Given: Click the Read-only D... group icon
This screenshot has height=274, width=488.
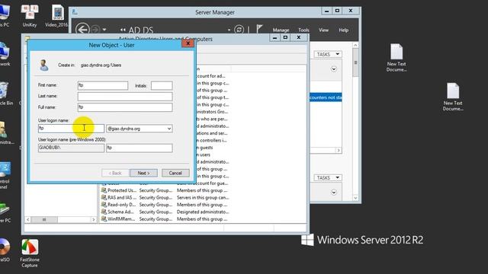Looking at the screenshot, I should click(x=104, y=205).
